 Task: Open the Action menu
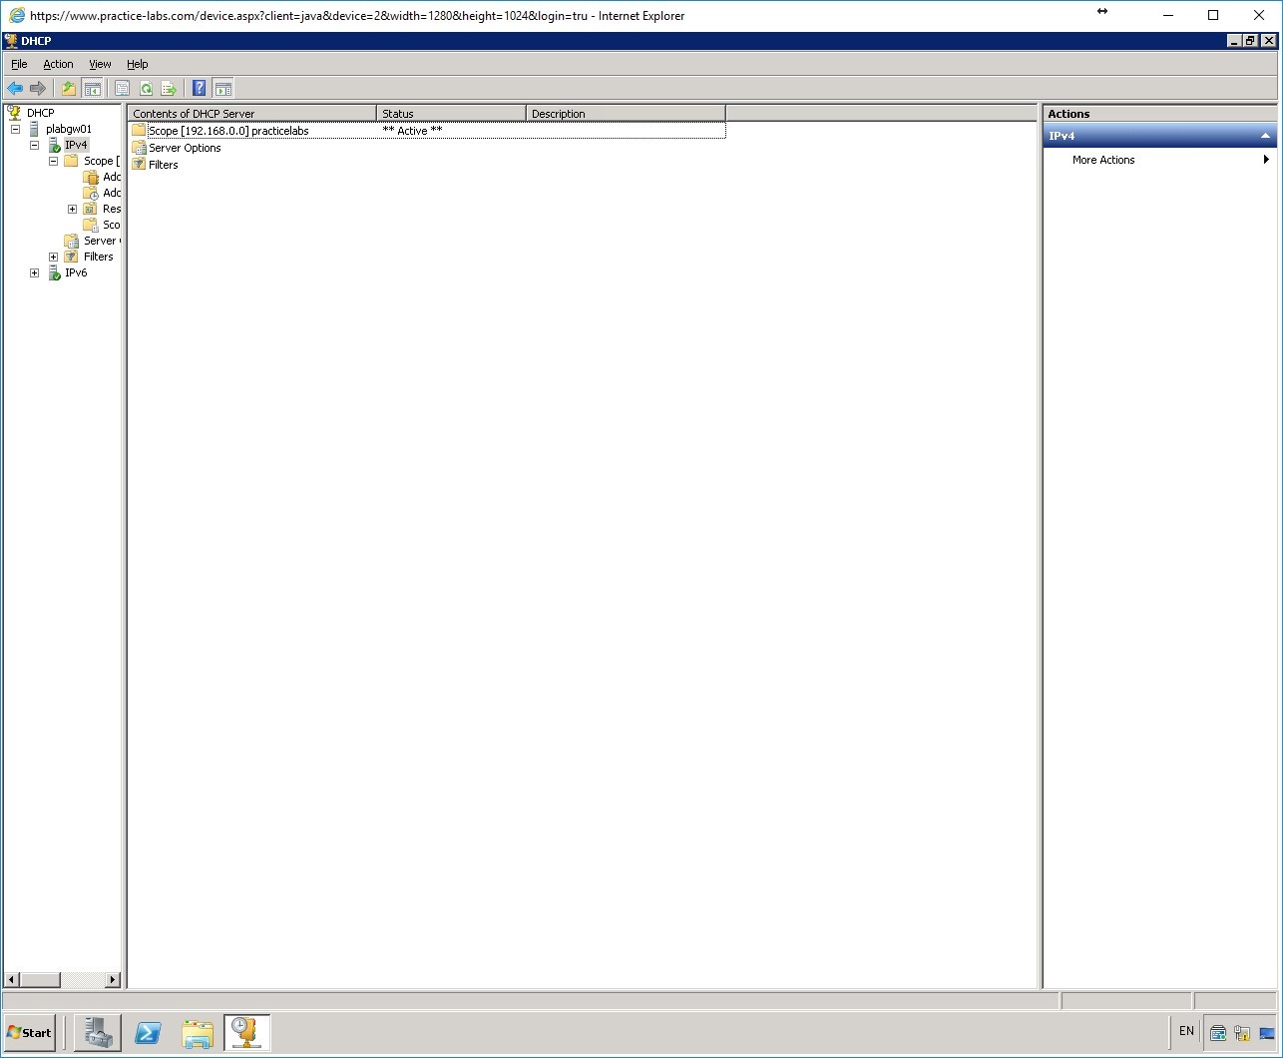pos(57,63)
